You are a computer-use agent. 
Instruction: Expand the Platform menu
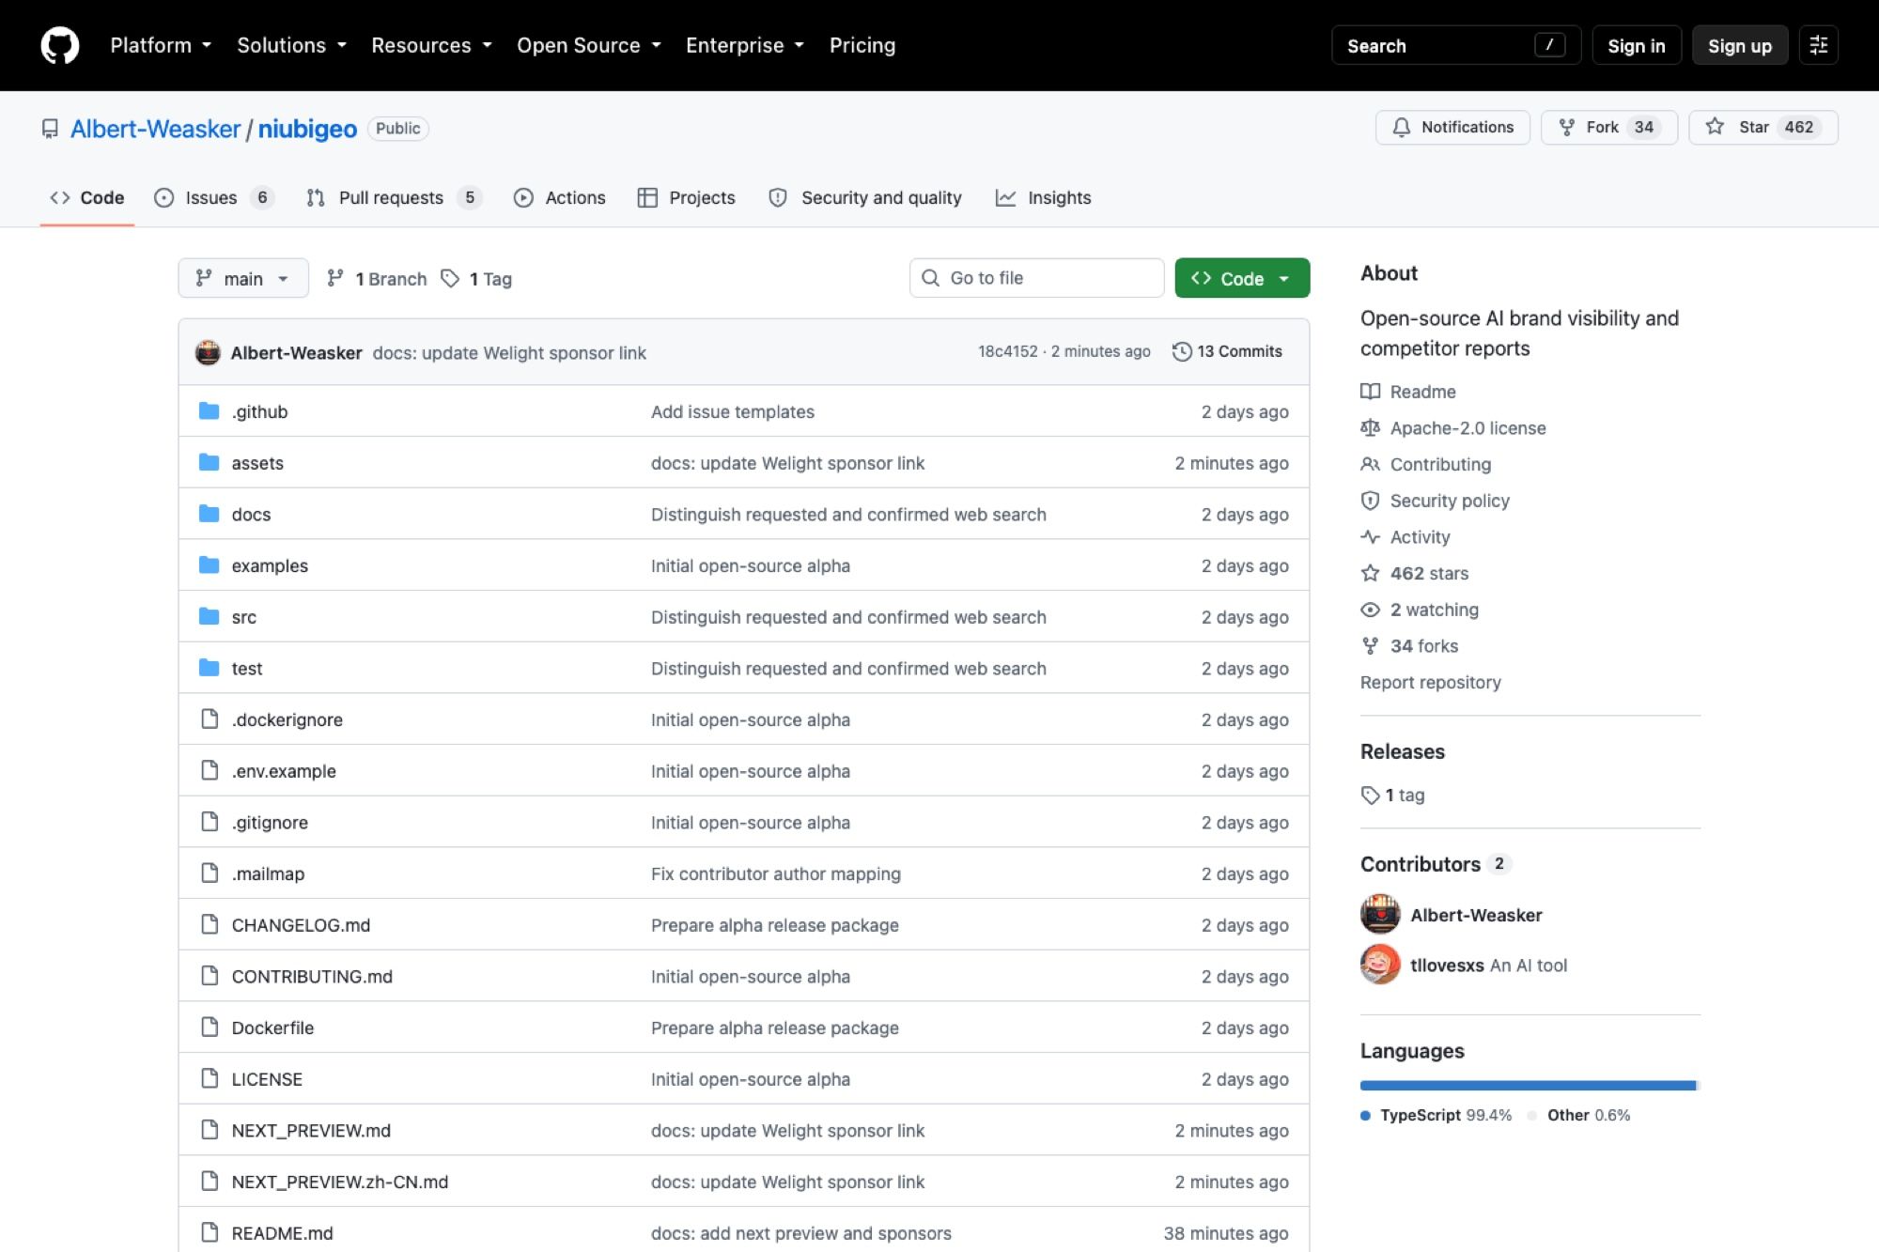click(x=161, y=45)
